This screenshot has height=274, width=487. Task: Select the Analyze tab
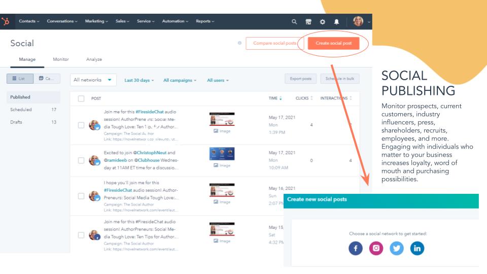pyautogui.click(x=94, y=59)
